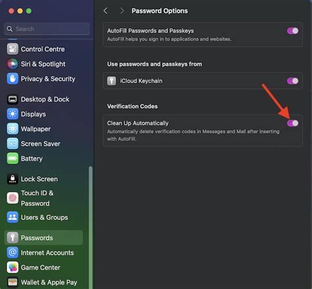Select the Wallpaper flower icon
The width and height of the screenshot is (312, 289).
pyautogui.click(x=13, y=129)
